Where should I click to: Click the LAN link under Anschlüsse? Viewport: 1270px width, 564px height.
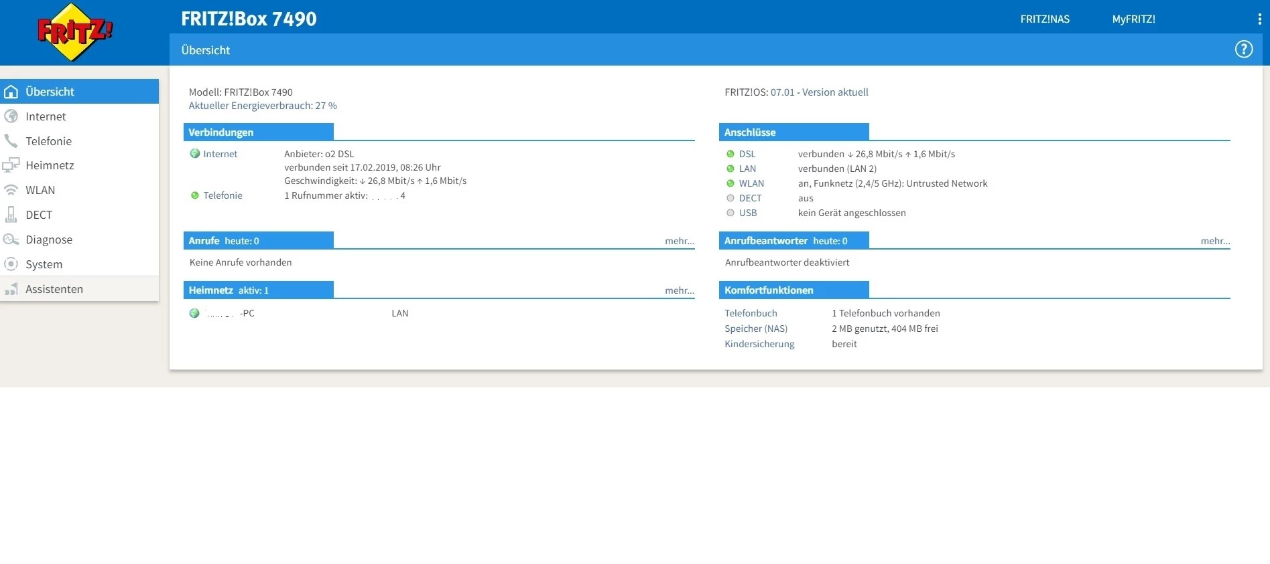pos(747,169)
